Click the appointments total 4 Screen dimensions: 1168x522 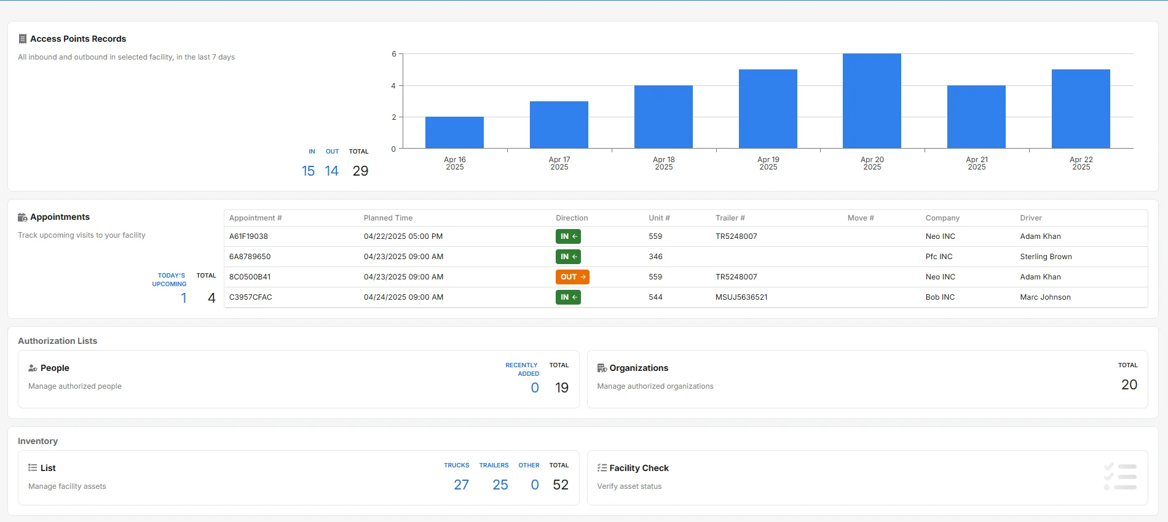pos(211,298)
